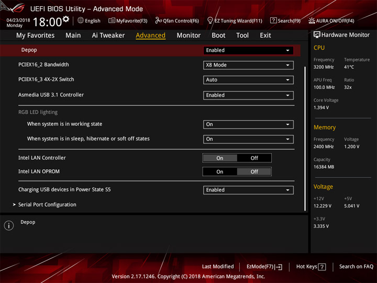377x283 pixels.
Task: Switch to My Favorites tab
Action: coord(36,36)
